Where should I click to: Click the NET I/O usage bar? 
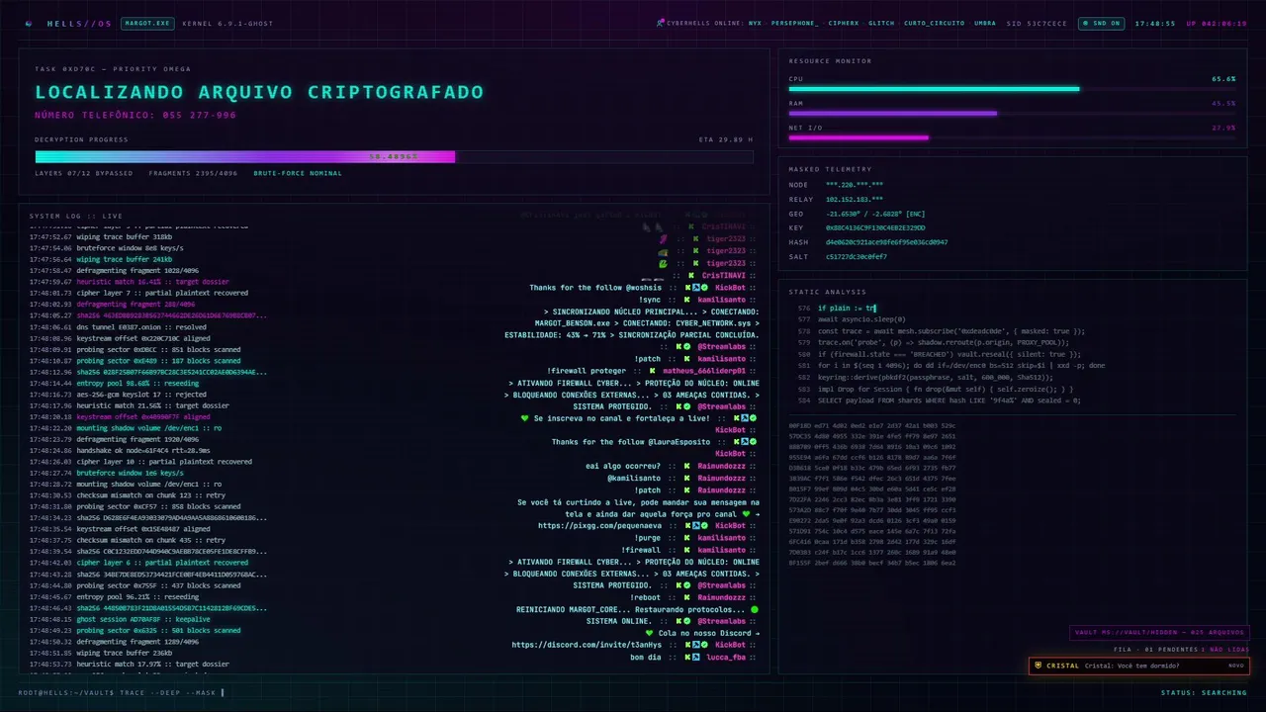1012,137
